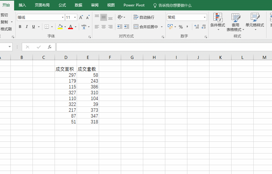Apply the yellow fill color swatch

tap(60, 27)
